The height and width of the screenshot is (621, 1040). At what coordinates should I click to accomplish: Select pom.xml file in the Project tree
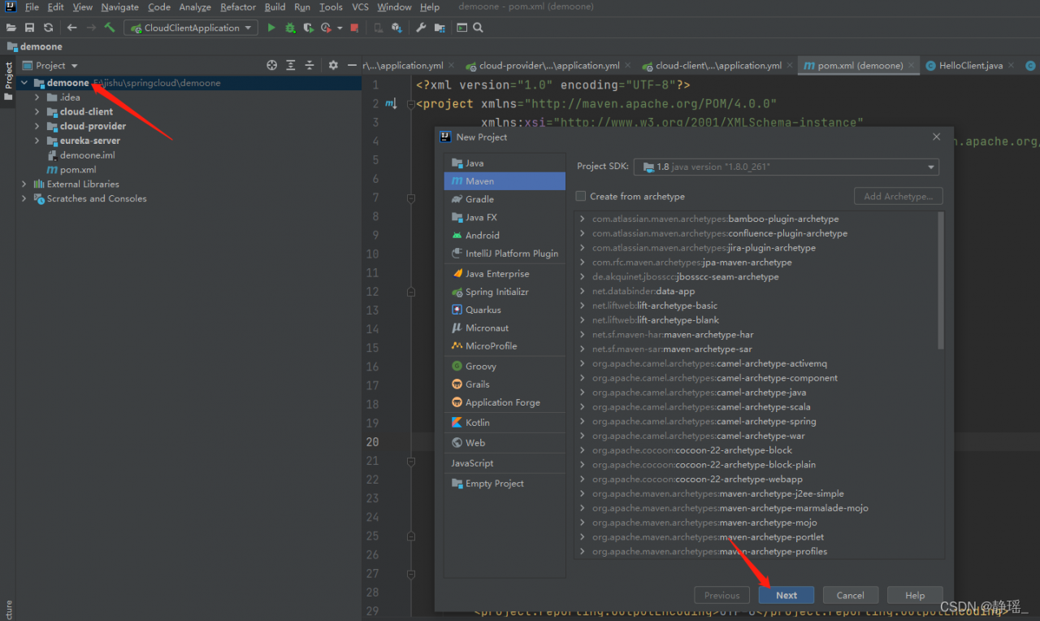pos(71,170)
